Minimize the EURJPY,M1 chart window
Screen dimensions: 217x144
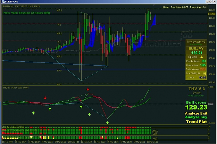207,2
